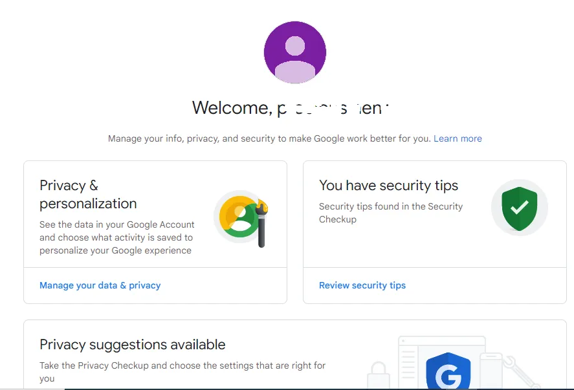
Task: Open Privacy suggestions available heading
Action: (133, 345)
